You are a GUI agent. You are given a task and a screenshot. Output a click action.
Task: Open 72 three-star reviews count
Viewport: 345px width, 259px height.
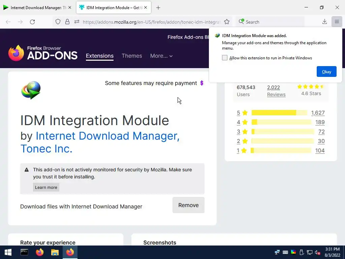[321, 132]
